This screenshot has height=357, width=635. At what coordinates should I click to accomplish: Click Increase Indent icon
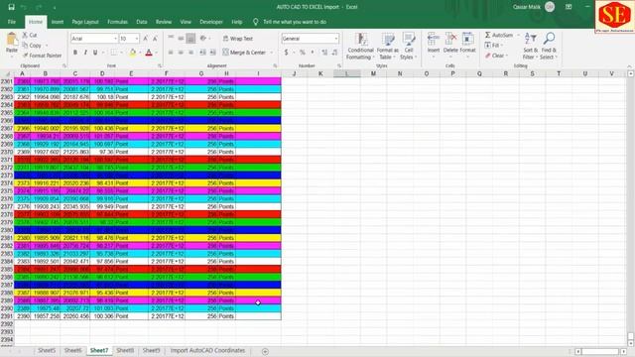(212, 53)
